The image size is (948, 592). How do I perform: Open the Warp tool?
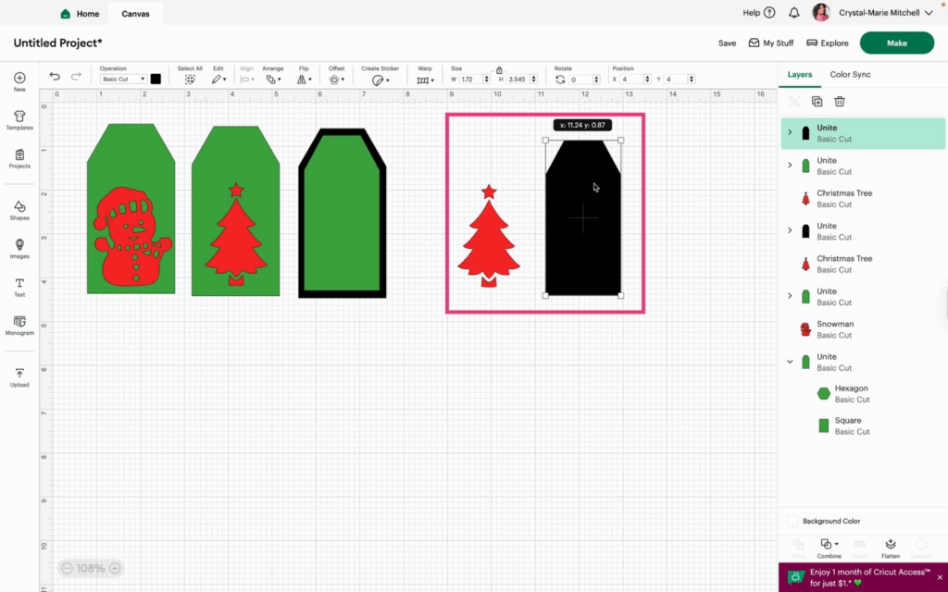[x=425, y=80]
